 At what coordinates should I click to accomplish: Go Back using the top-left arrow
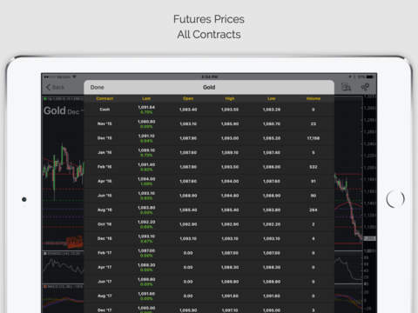[55, 87]
